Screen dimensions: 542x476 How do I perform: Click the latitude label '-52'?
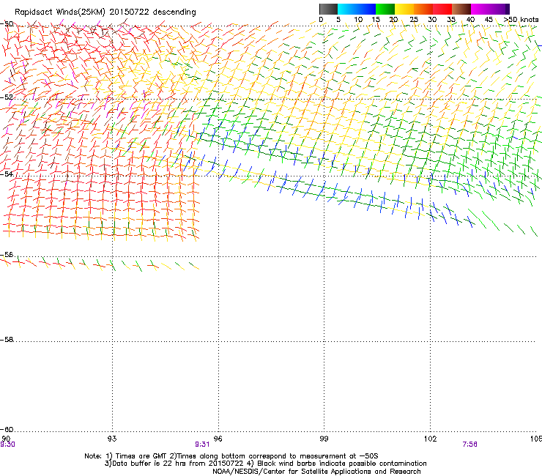(7, 97)
